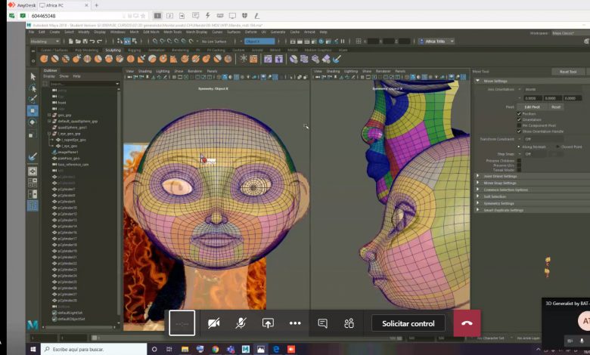Image resolution: width=590 pixels, height=355 pixels.
Task: Activate the Paint Selection brush tool in toolbox
Action: pos(33,99)
